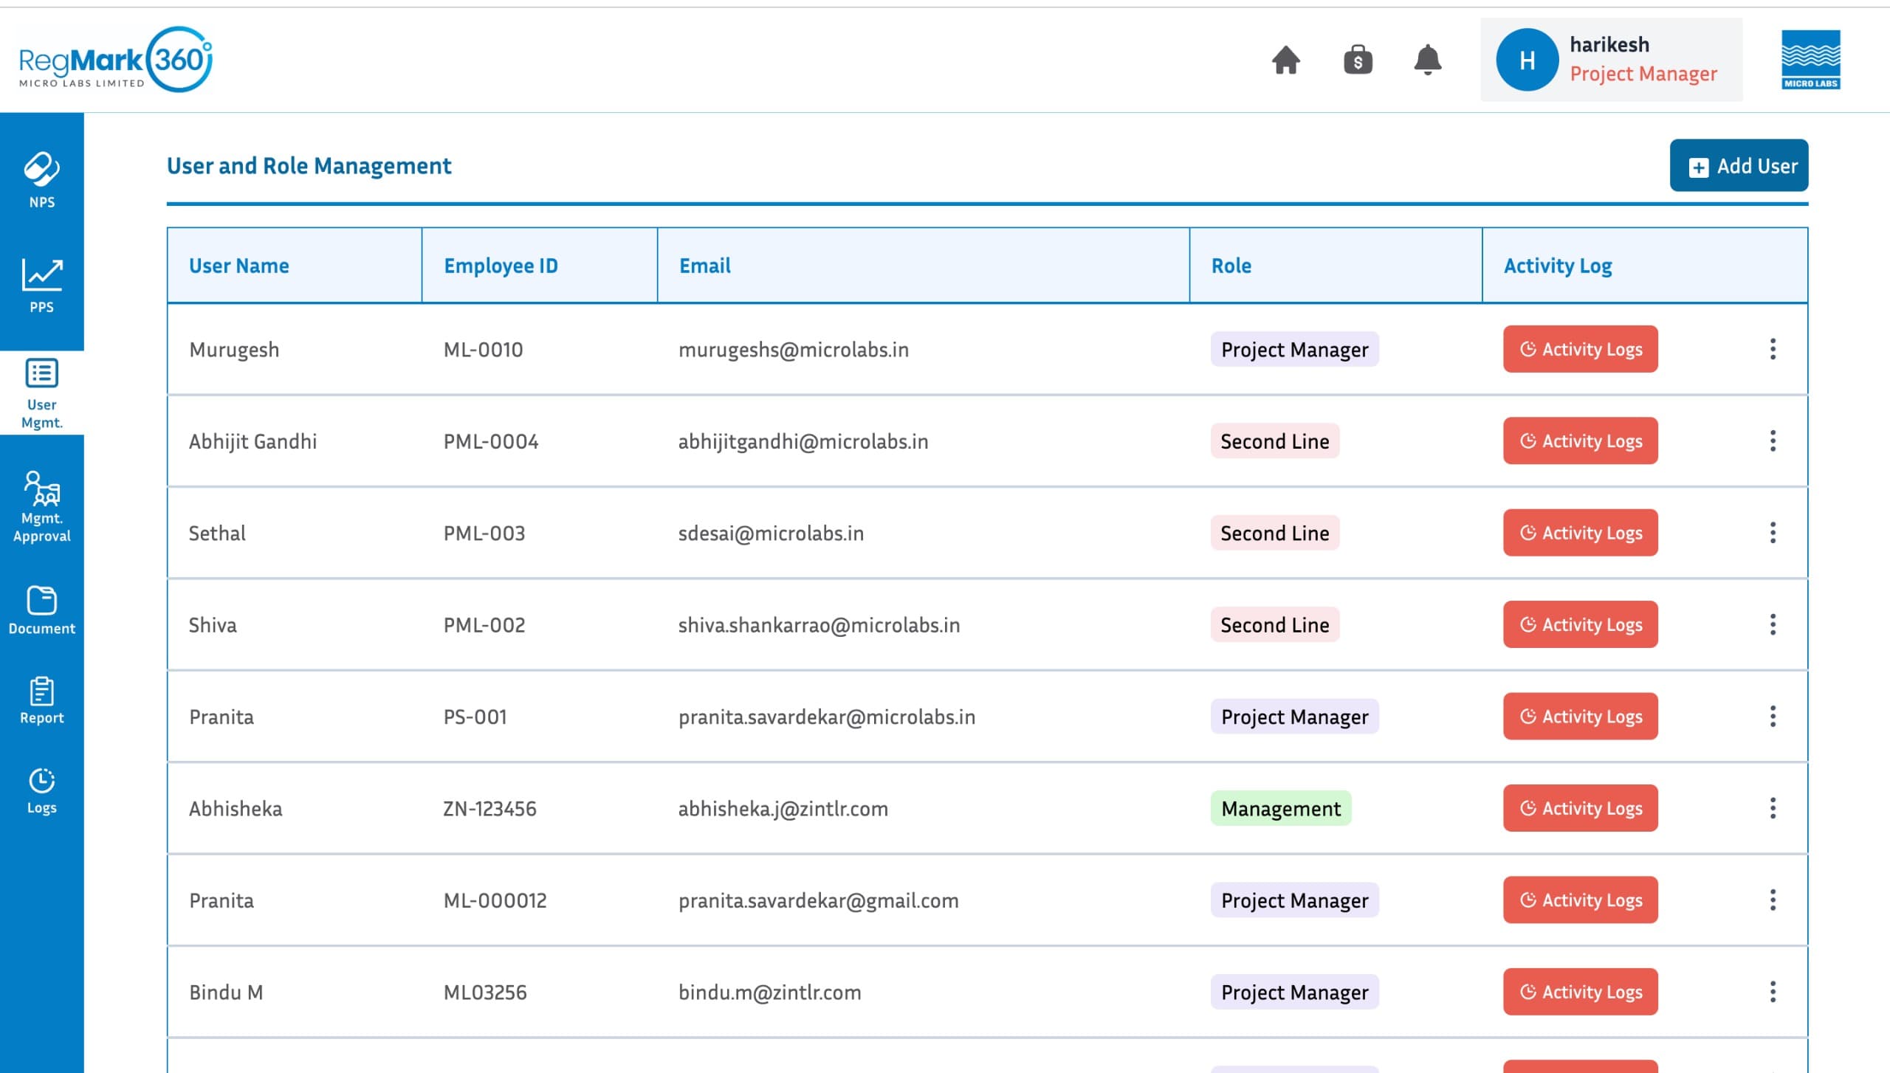Screen dimensions: 1890x1073
Task: View Activity Logs for Murugesh
Action: pyautogui.click(x=1580, y=349)
